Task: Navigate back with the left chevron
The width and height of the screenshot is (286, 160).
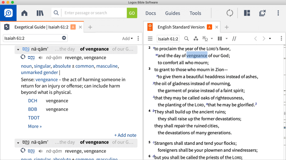Action: pos(256,38)
